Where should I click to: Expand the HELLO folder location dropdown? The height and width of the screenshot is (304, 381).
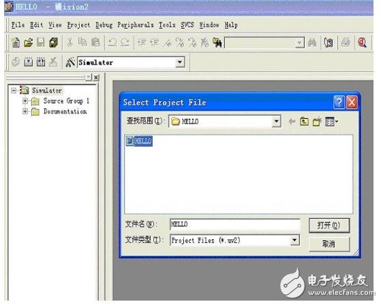point(276,121)
